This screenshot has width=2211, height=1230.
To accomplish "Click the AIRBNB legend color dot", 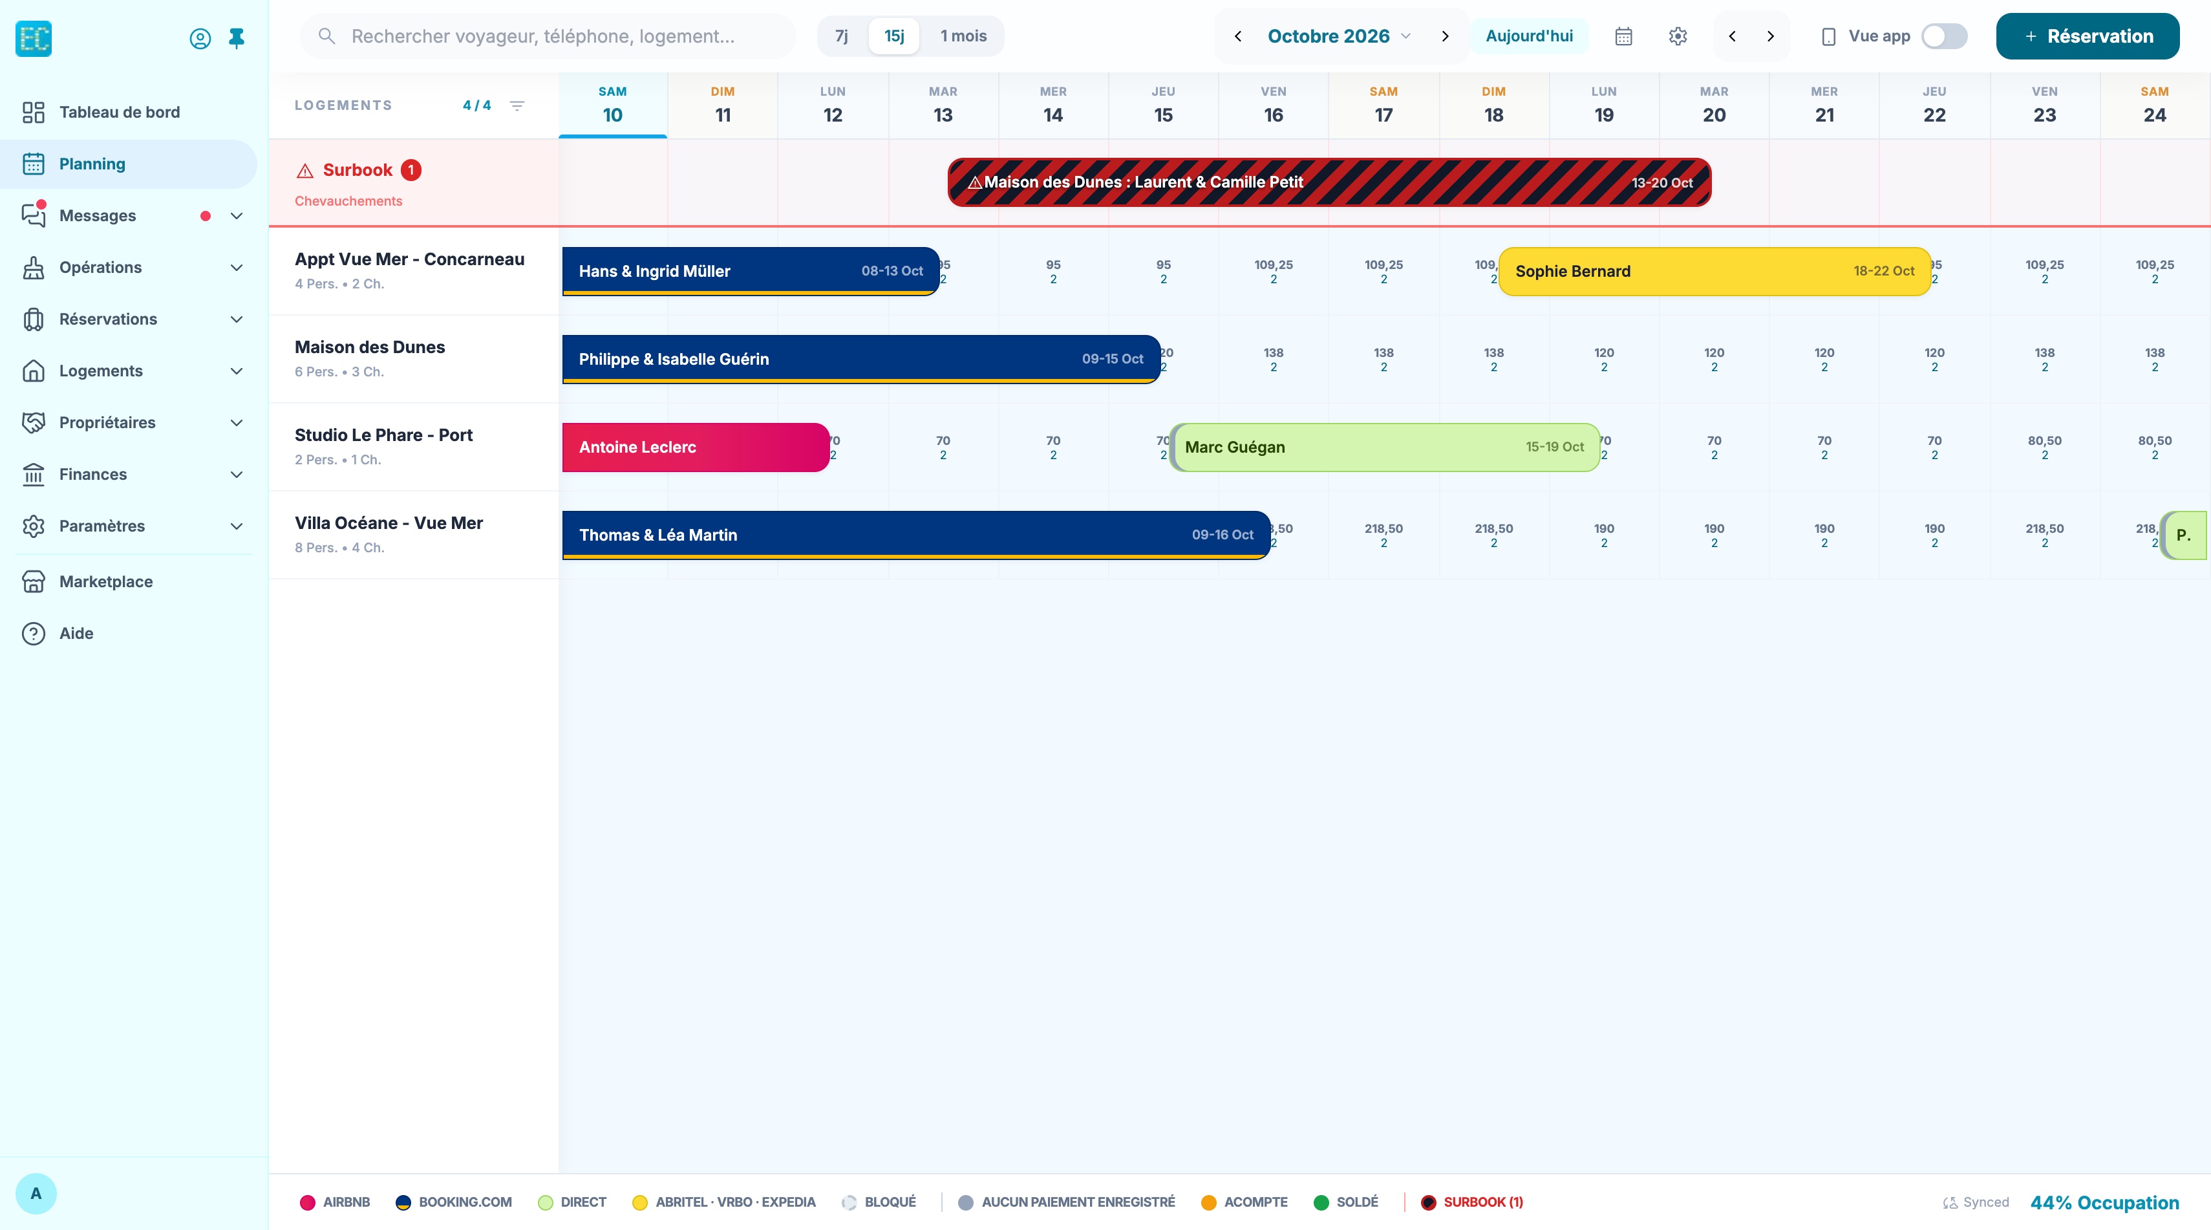I will click(307, 1203).
